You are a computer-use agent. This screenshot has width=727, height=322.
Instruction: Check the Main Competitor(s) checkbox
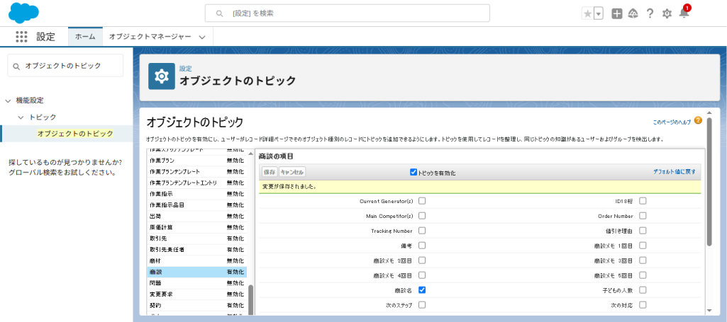point(422,216)
